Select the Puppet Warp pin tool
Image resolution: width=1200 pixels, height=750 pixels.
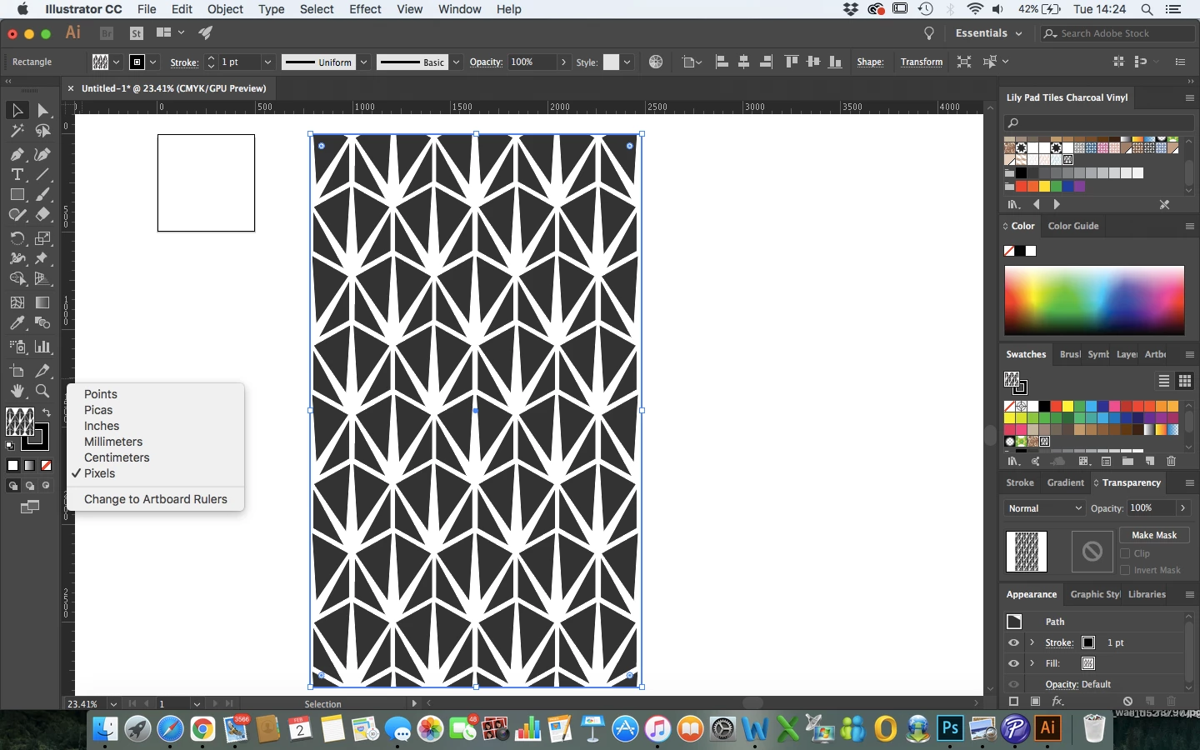pyautogui.click(x=42, y=258)
